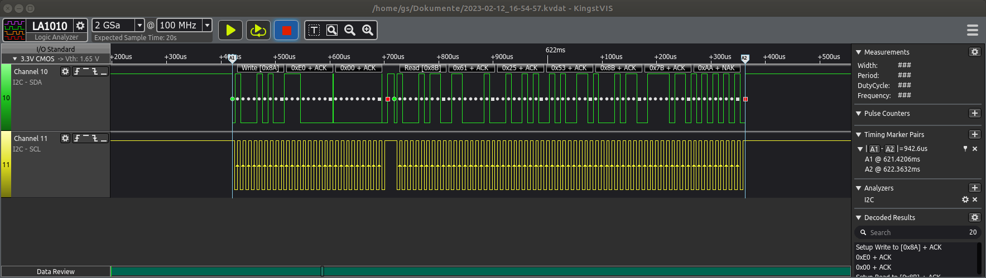Viewport: 986px width, 278px height.
Task: Collapse the Measurements panel
Action: coord(859,52)
